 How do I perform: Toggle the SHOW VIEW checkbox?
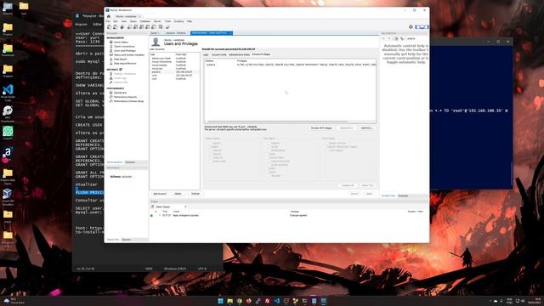[x=211, y=161]
